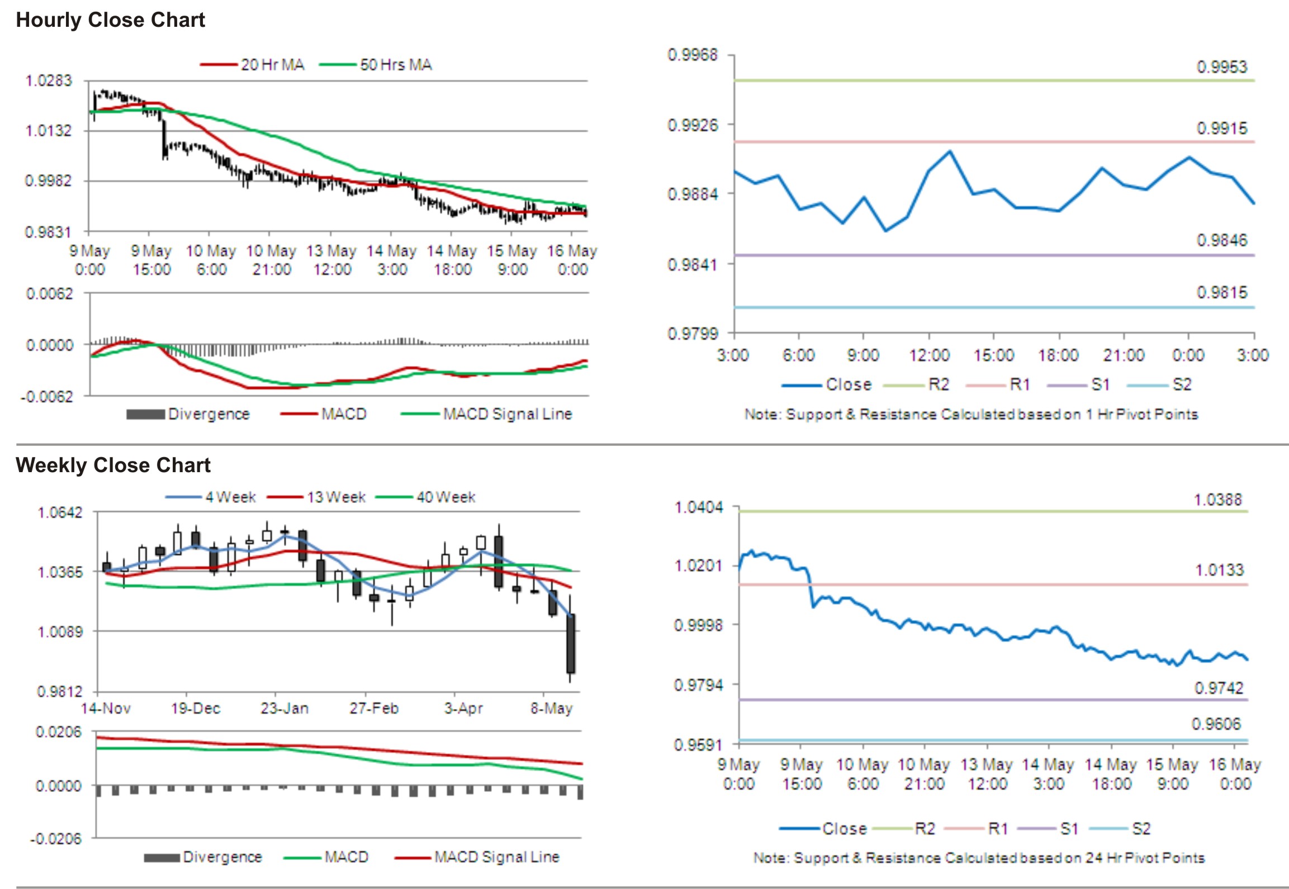This screenshot has height=889, width=1289.
Task: Click the 1.0642 axis value
Action: 59,513
